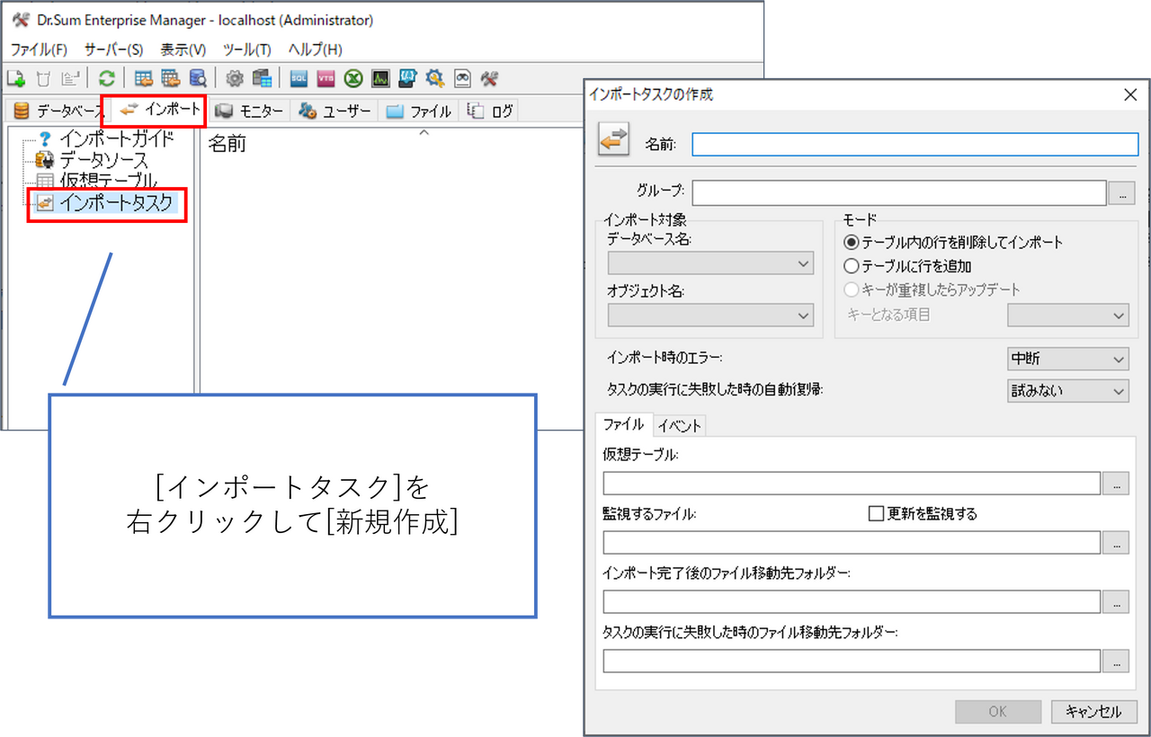The height and width of the screenshot is (737, 1151).
Task: Click the document binoculars viewer icon
Action: 462,78
